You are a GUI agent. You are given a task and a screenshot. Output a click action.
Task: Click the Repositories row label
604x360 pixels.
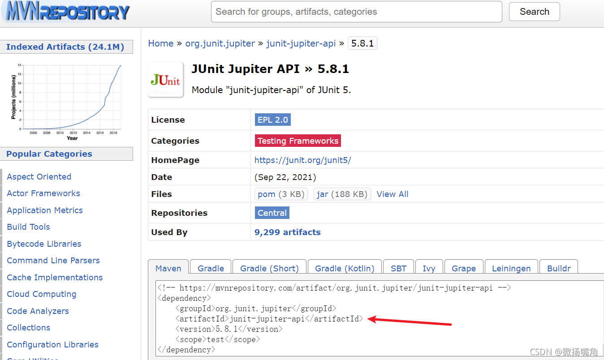click(x=179, y=213)
